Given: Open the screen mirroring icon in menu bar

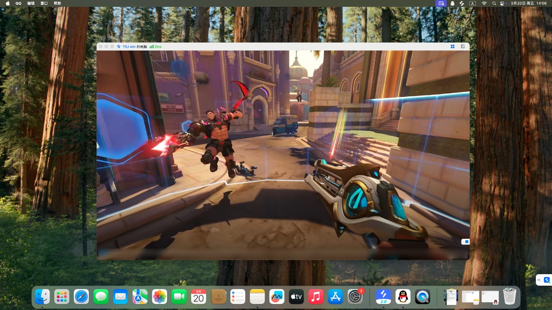Looking at the screenshot, I should click(x=442, y=3).
